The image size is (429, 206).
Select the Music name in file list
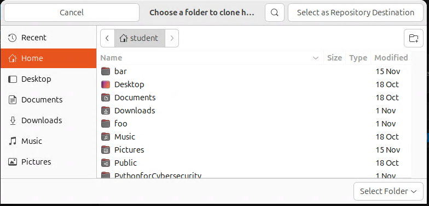[125, 137]
